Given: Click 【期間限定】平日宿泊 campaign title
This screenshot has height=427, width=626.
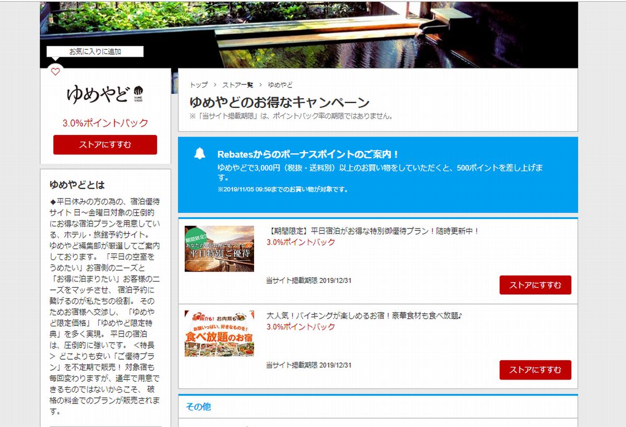Looking at the screenshot, I should pyautogui.click(x=372, y=231).
